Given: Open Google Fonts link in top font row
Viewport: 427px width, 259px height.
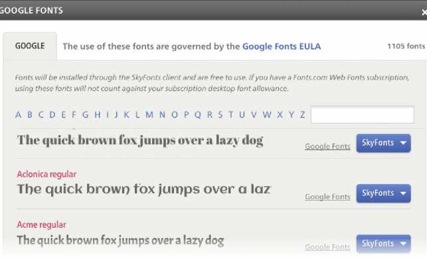Looking at the screenshot, I should coord(327,146).
